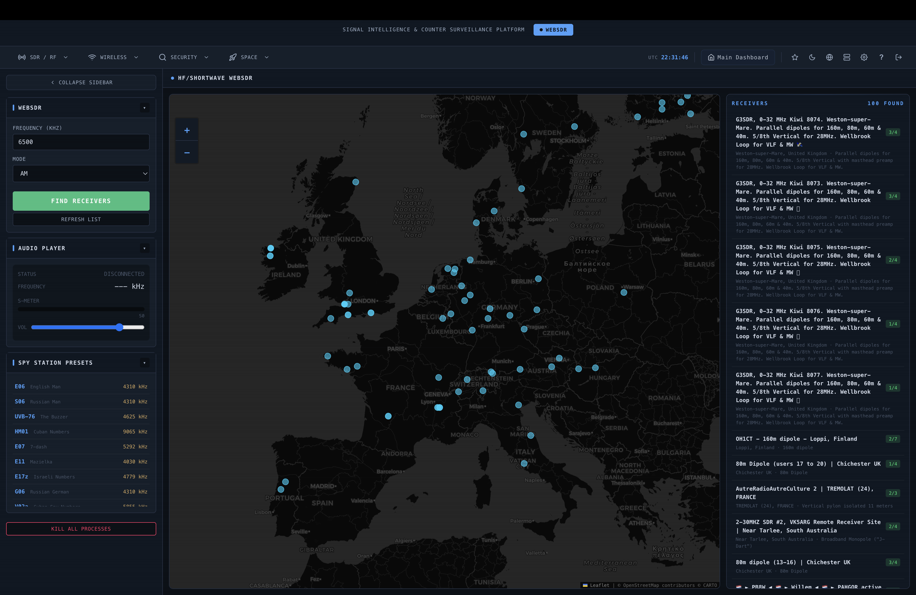
Task: Click the frequency input field
Action: tap(81, 142)
